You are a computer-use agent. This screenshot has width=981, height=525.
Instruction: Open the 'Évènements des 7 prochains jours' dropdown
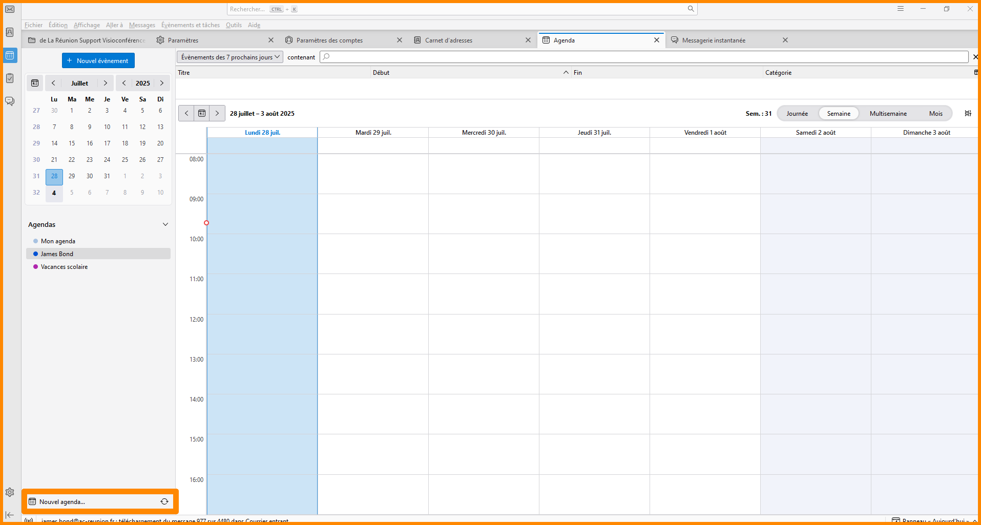tap(230, 57)
